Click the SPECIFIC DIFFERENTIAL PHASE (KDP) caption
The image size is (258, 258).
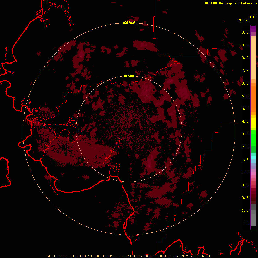click(89, 256)
